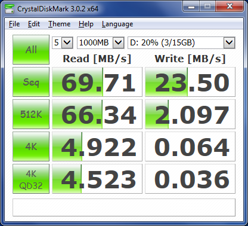Start the 512K benchmark test
The image size is (248, 226).
[x=31, y=114]
